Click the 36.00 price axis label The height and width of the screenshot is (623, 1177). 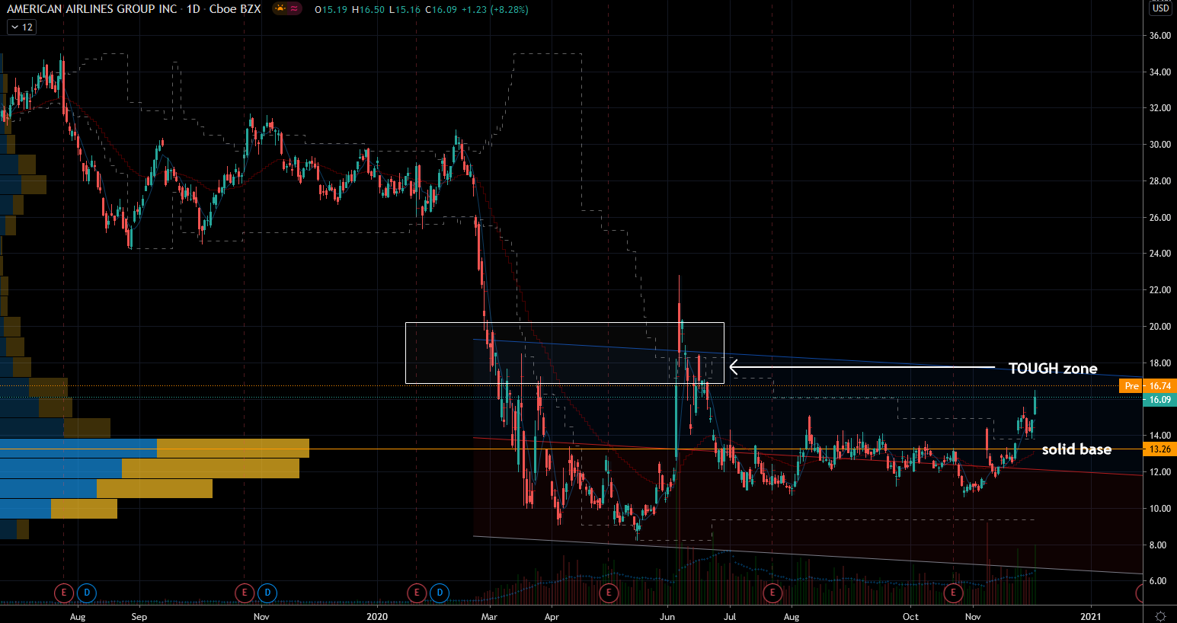(1159, 36)
